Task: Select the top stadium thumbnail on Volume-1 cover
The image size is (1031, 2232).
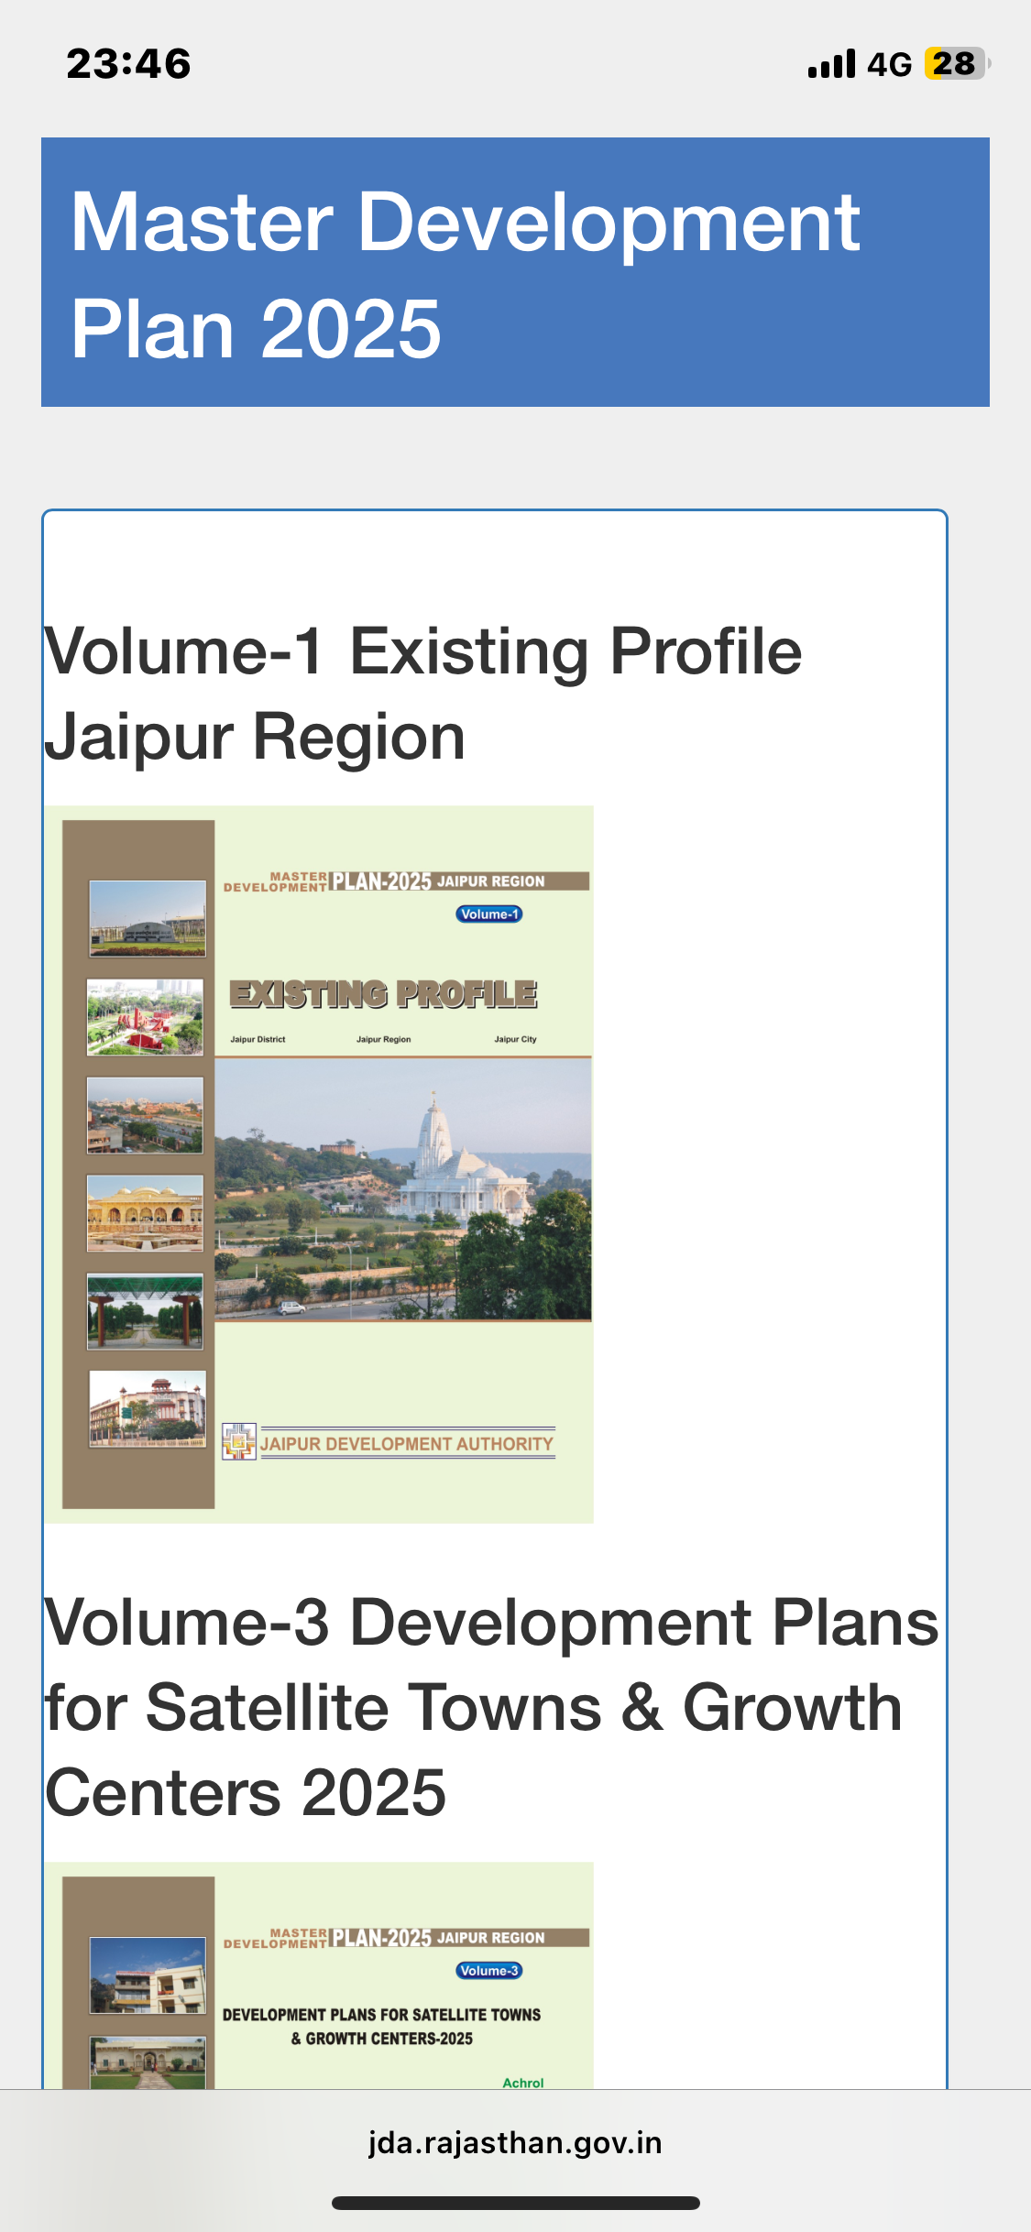Action: (x=148, y=918)
